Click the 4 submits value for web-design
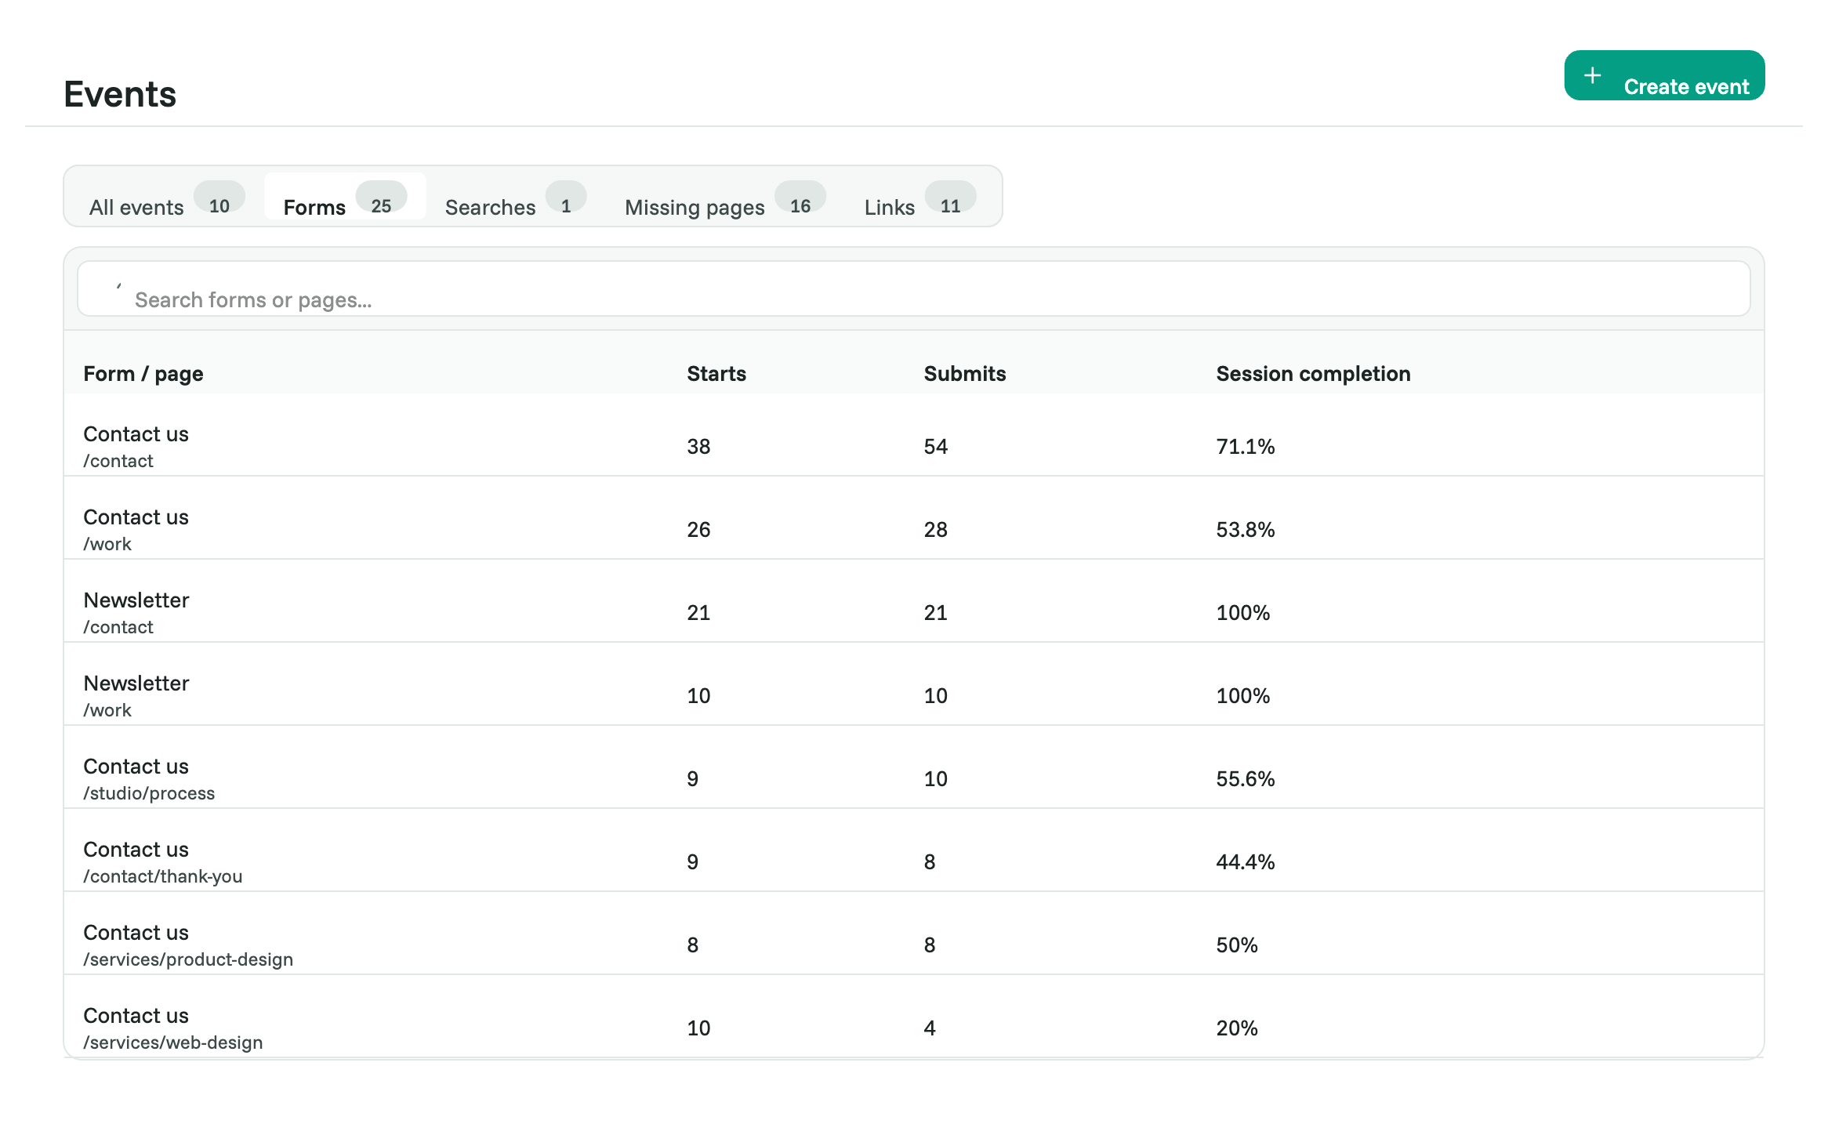 [x=930, y=1028]
